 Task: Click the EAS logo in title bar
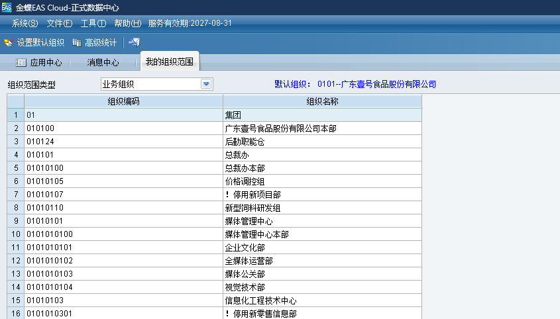tap(7, 7)
